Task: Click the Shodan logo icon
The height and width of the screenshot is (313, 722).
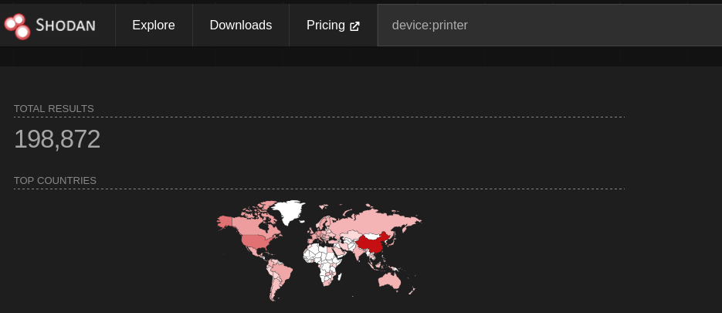Action: tap(17, 26)
